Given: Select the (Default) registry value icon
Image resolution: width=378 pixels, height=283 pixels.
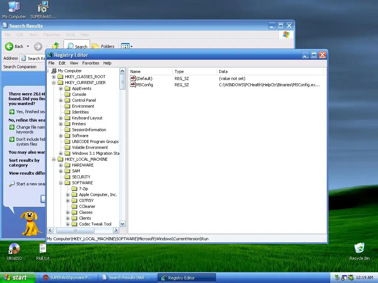Looking at the screenshot, I should (x=133, y=78).
